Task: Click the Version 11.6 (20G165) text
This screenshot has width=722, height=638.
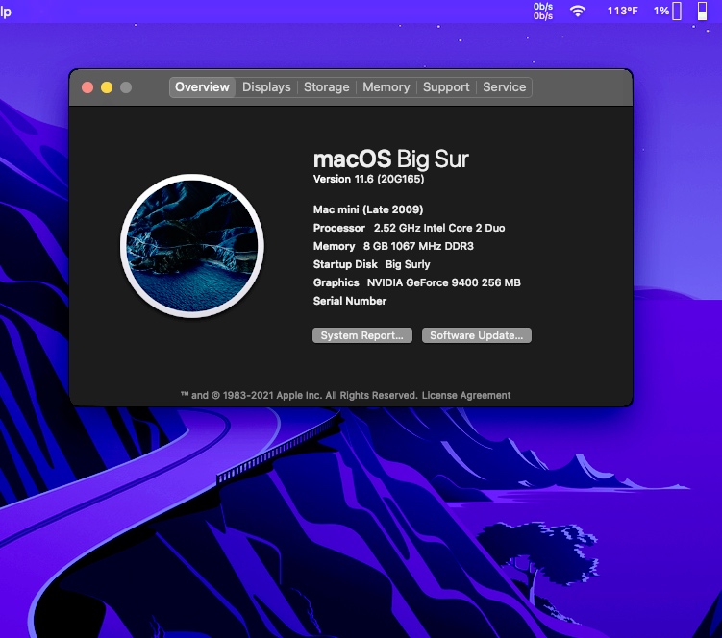Action: point(368,179)
